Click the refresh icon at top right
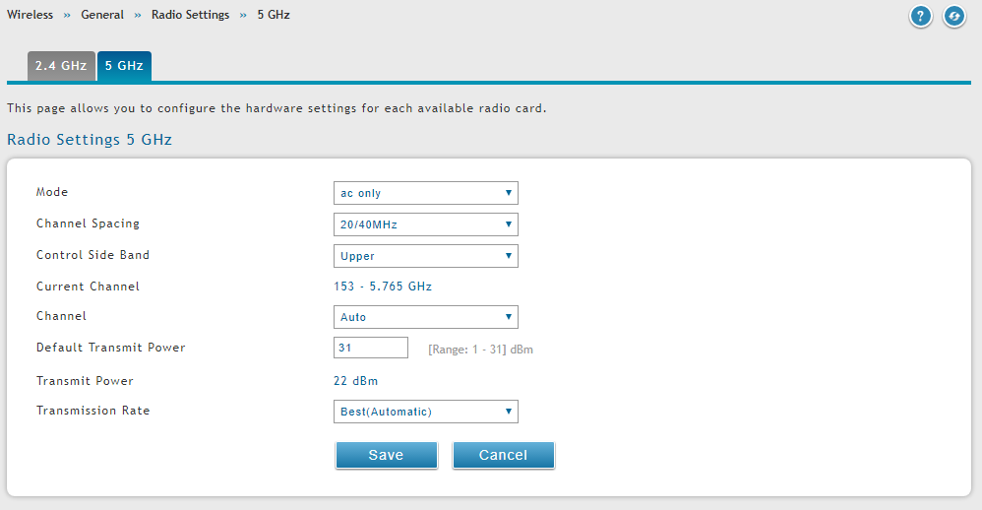 pyautogui.click(x=954, y=17)
